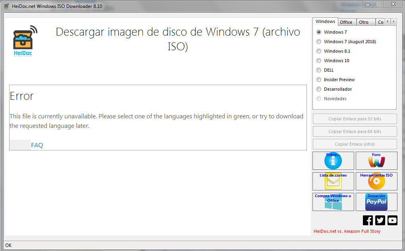Minimize the ISO Downloader window
405x251 pixels.
pyautogui.click(x=368, y=4)
